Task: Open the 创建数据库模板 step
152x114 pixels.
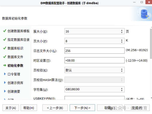Action: [x=18, y=31]
